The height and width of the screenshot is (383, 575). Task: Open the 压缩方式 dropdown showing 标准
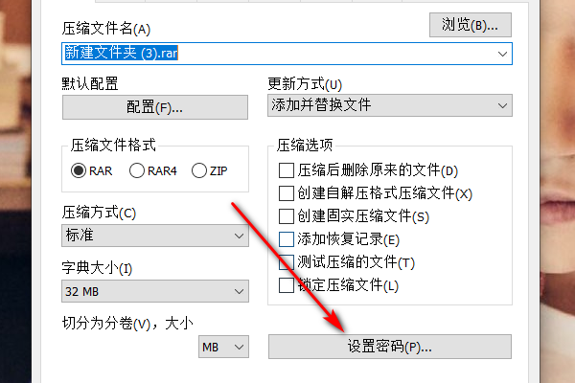coord(154,236)
